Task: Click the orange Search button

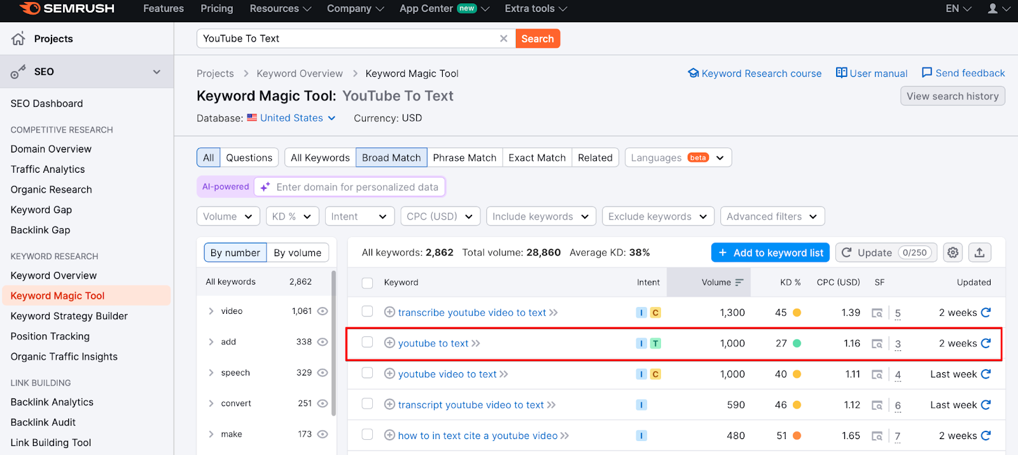Action: click(538, 39)
